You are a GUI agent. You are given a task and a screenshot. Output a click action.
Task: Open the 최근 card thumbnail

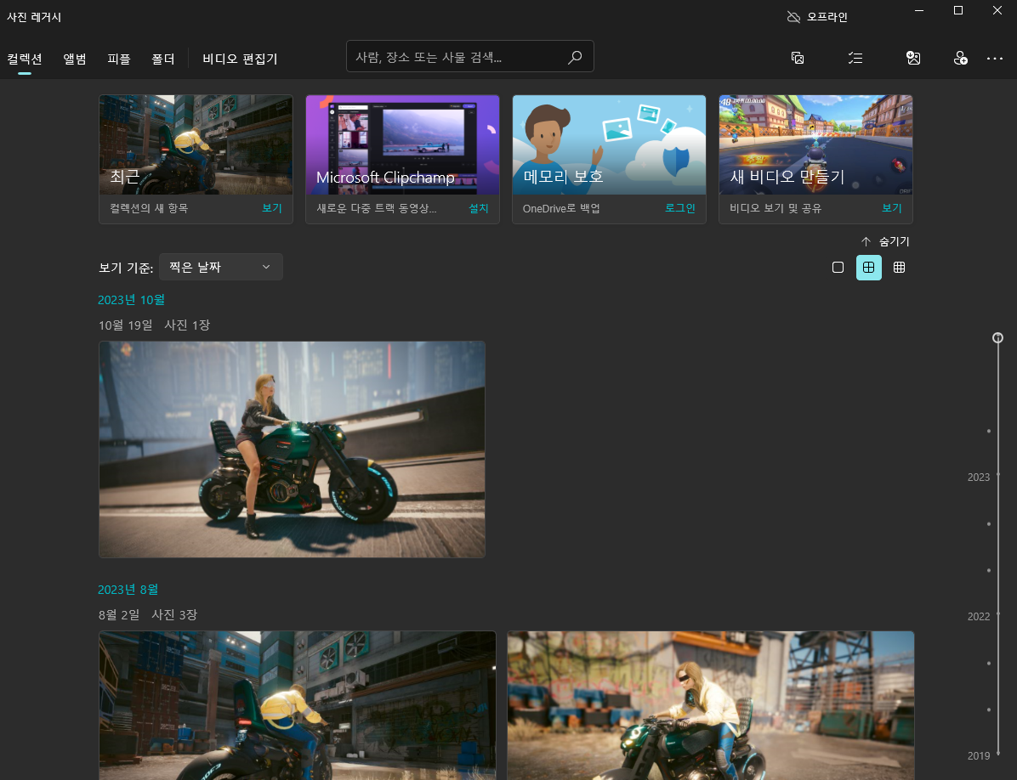tap(196, 144)
